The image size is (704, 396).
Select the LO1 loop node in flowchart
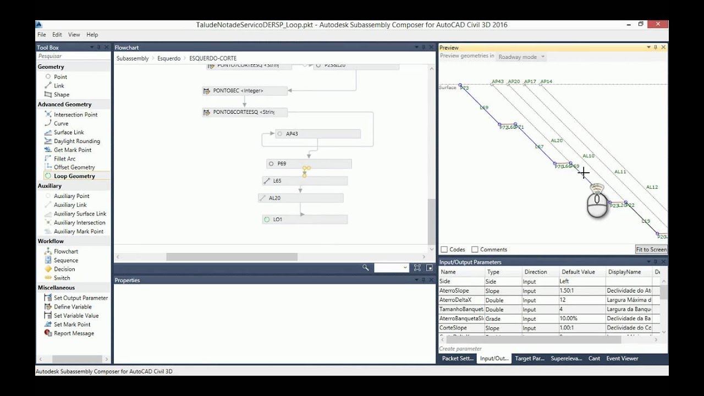click(305, 219)
